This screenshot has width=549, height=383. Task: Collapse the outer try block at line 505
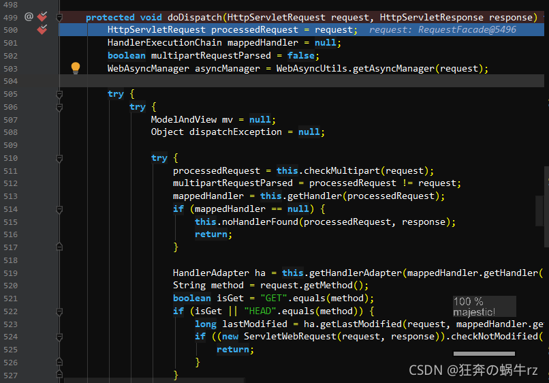click(x=59, y=94)
